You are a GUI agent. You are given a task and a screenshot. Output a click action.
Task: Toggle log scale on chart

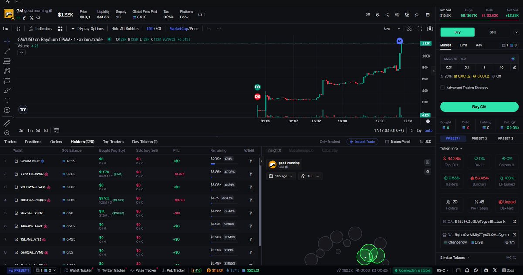(x=419, y=130)
